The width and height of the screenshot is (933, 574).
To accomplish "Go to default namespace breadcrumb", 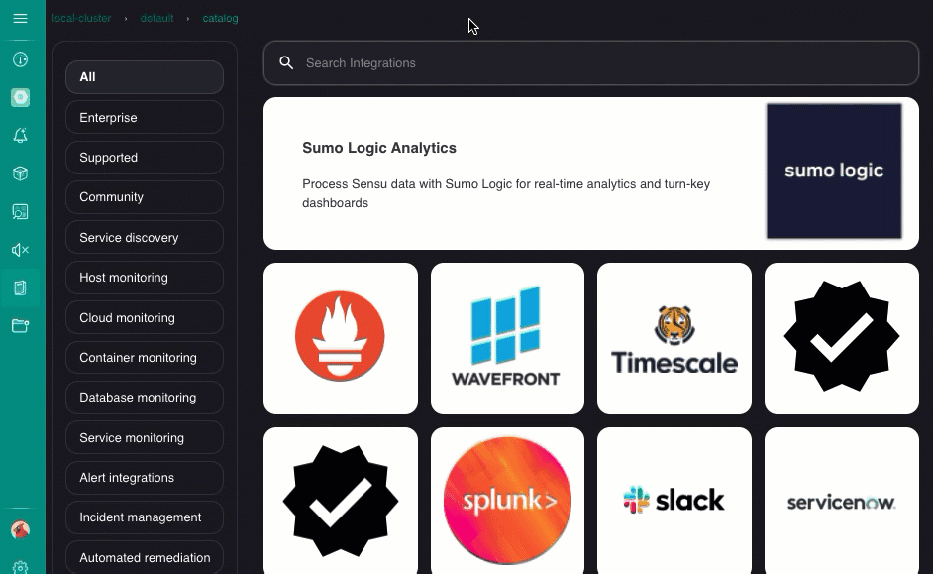I will pyautogui.click(x=156, y=19).
